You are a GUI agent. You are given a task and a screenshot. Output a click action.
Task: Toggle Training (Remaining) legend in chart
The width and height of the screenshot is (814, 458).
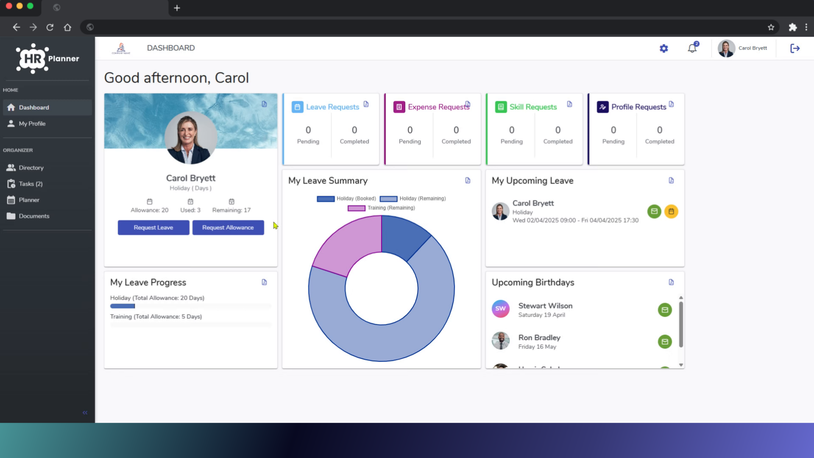(381, 208)
